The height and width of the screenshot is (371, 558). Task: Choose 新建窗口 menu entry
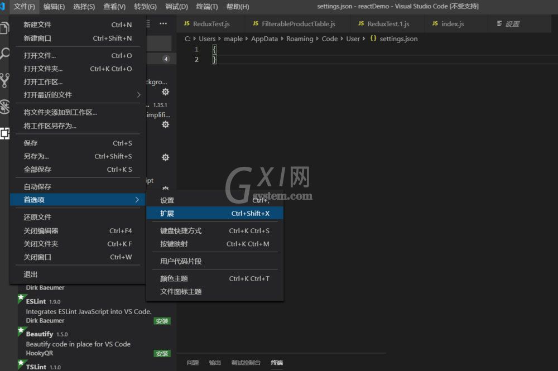(x=78, y=38)
